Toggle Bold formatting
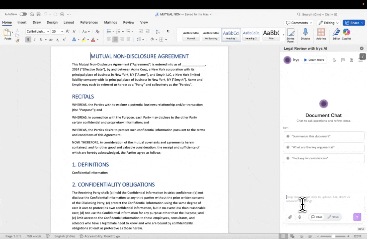This screenshot has height=239, width=367. [x=28, y=40]
